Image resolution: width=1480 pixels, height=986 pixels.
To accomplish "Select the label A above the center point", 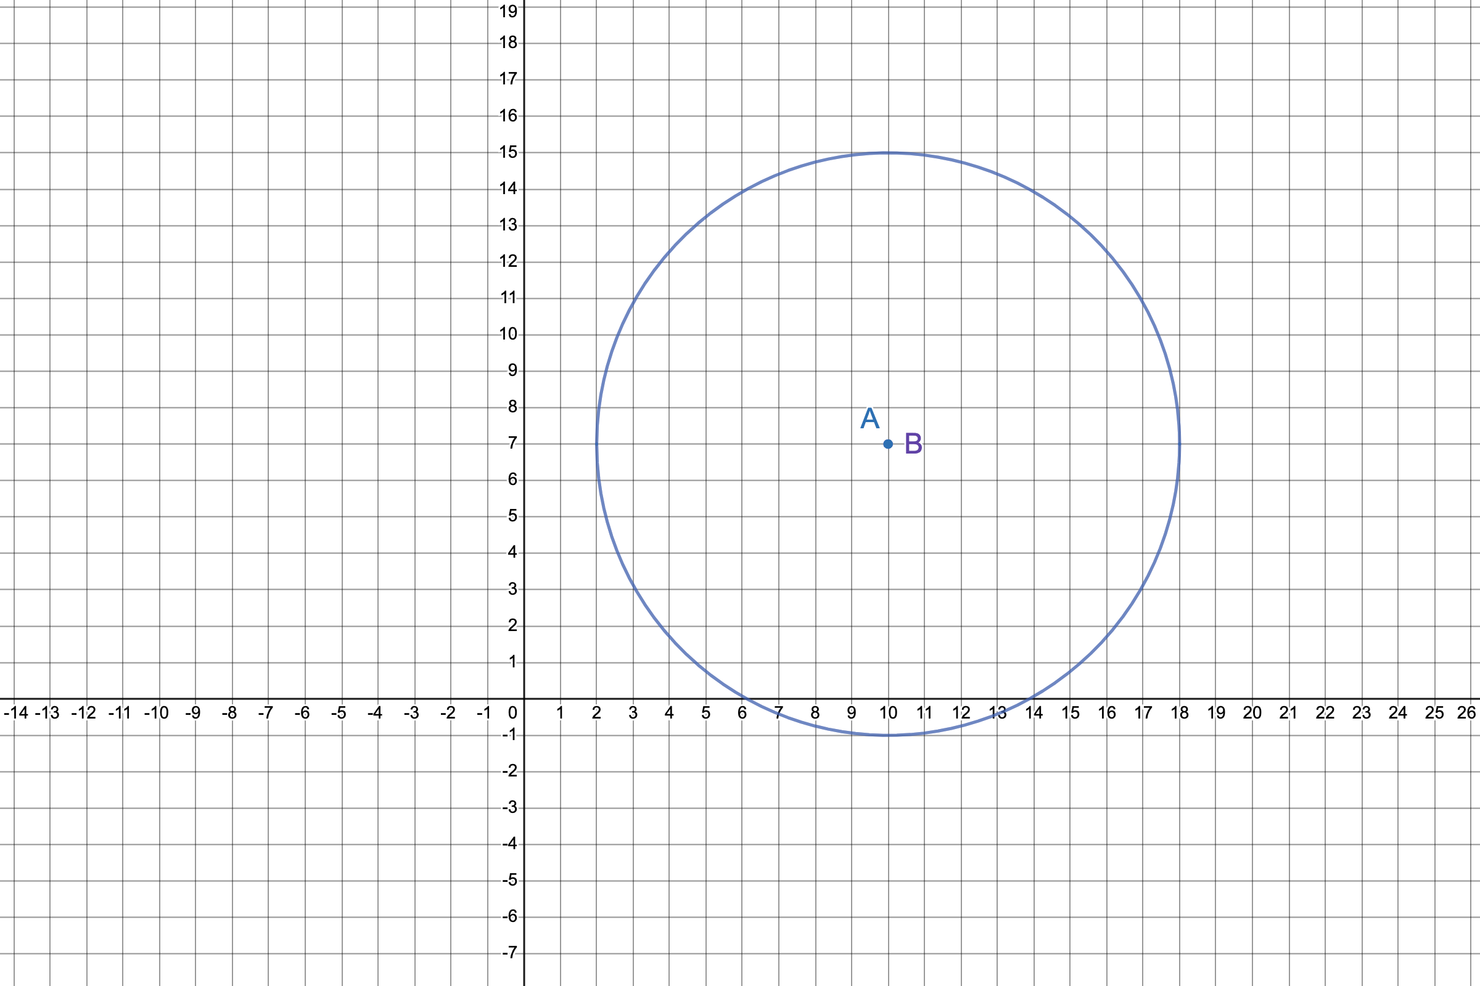I will tap(870, 418).
